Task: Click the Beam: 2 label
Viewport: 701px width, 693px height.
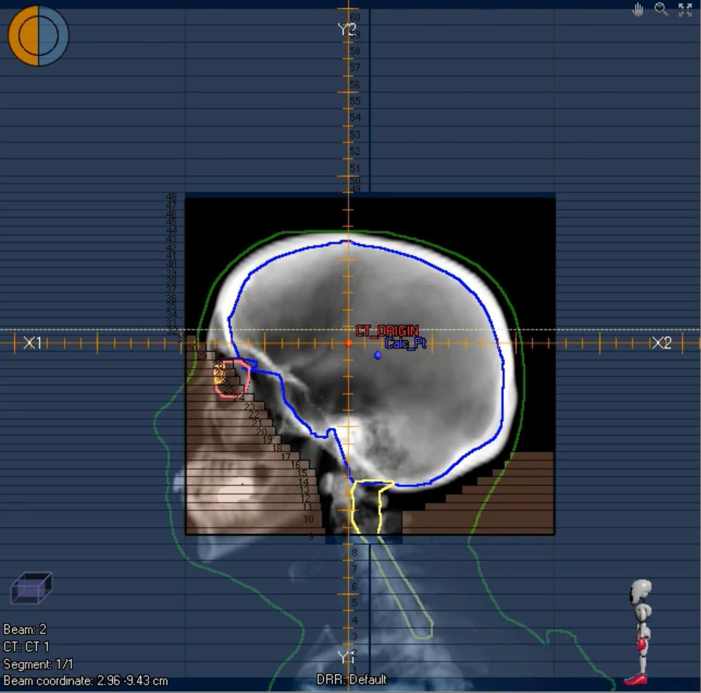Action: coord(25,629)
